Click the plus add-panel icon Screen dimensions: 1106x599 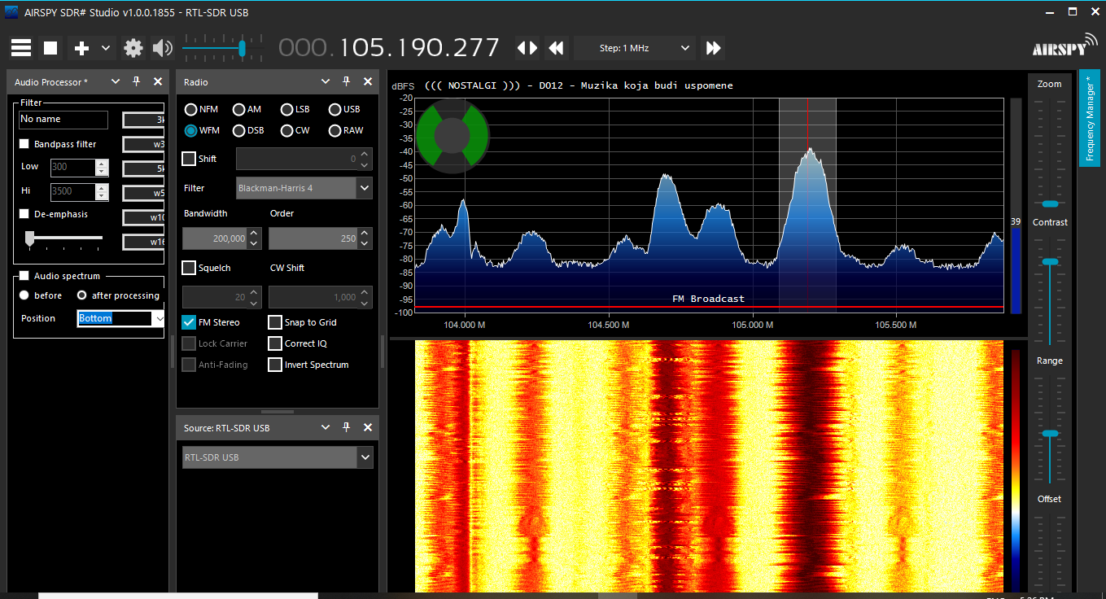pyautogui.click(x=81, y=48)
